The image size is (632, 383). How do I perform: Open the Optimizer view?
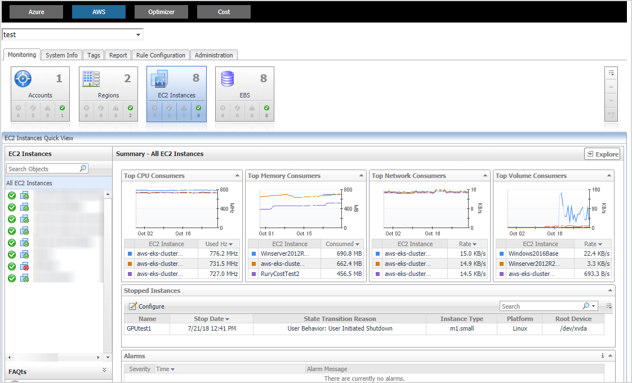click(x=161, y=12)
